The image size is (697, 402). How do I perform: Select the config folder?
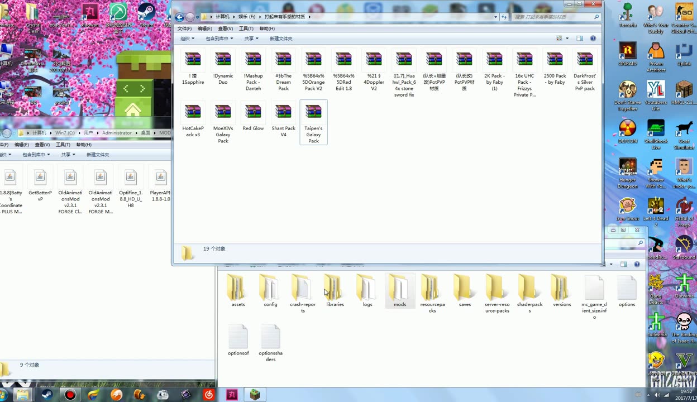point(270,291)
